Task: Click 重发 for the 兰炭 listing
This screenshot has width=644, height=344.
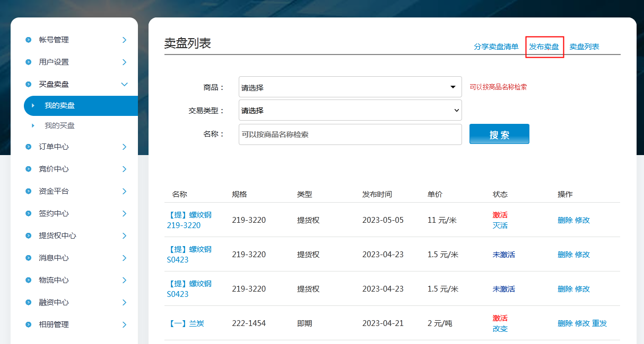Action: [599, 323]
